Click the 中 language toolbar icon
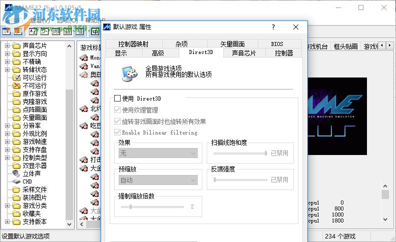The width and height of the screenshot is (396, 242). click(95, 31)
